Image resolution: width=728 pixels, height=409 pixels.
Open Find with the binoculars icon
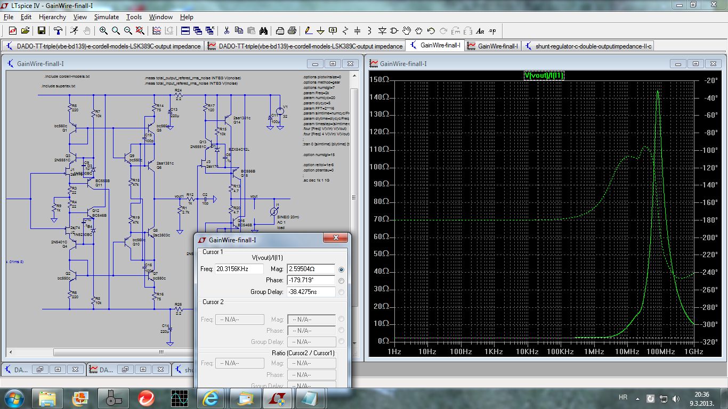coord(263,31)
